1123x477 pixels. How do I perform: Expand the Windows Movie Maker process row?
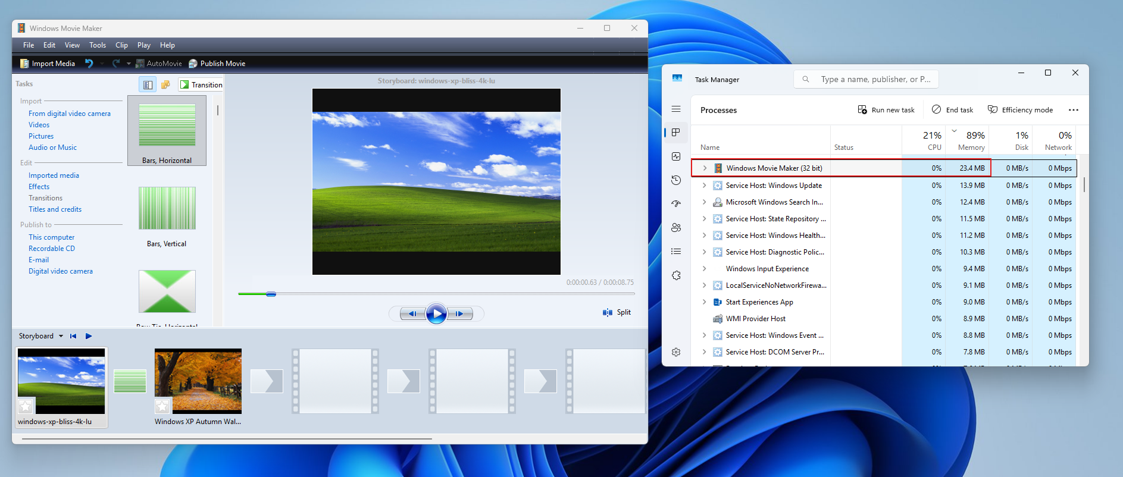[x=705, y=168]
